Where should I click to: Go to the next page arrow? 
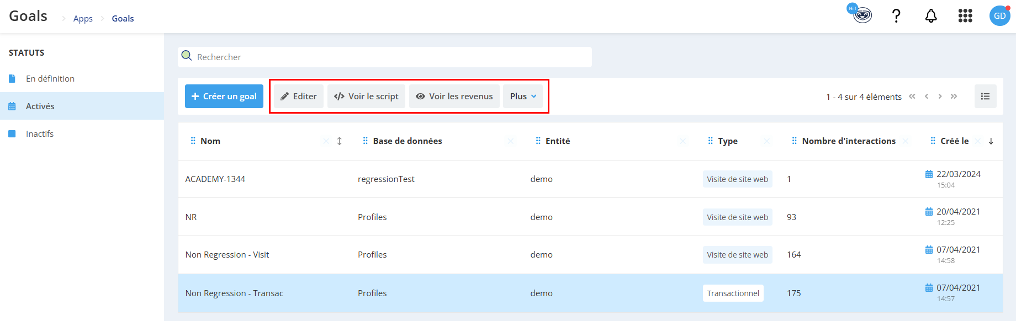[x=940, y=97]
